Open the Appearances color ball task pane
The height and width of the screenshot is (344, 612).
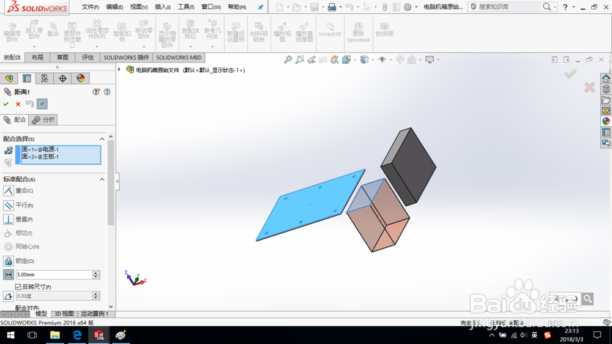coord(606,121)
